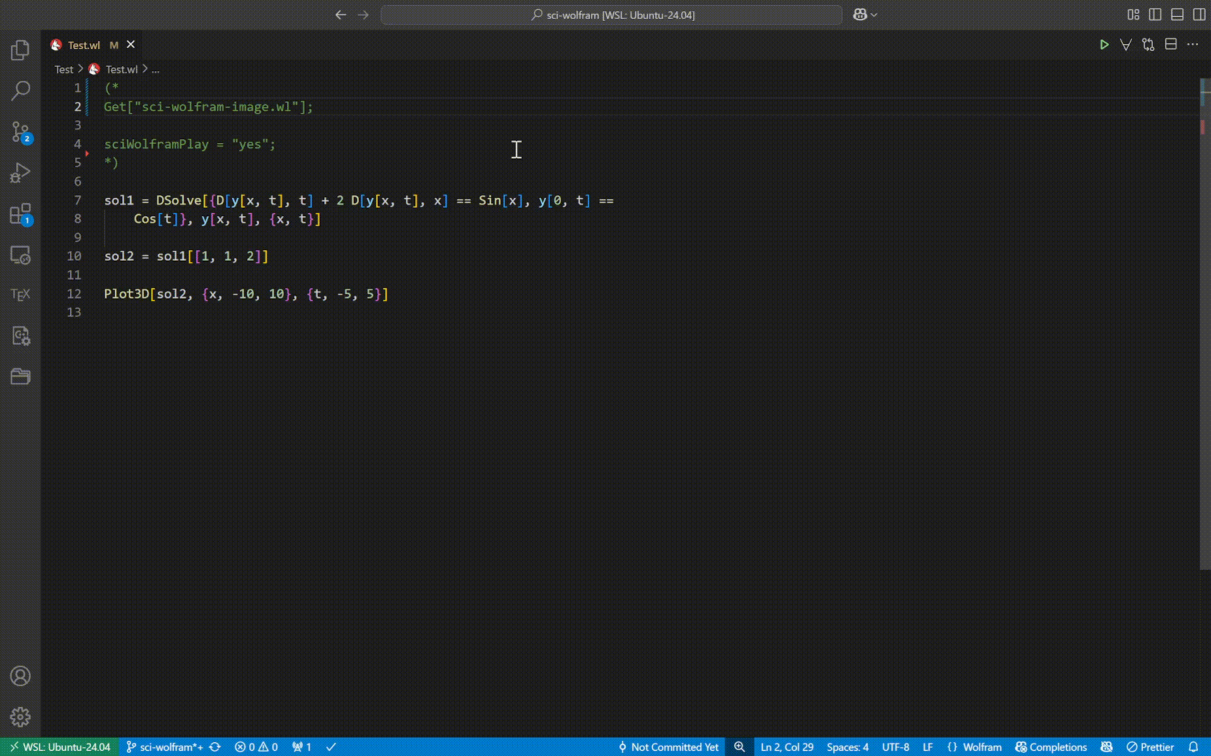
Task: Open the Run and Debug view
Action: tap(20, 173)
